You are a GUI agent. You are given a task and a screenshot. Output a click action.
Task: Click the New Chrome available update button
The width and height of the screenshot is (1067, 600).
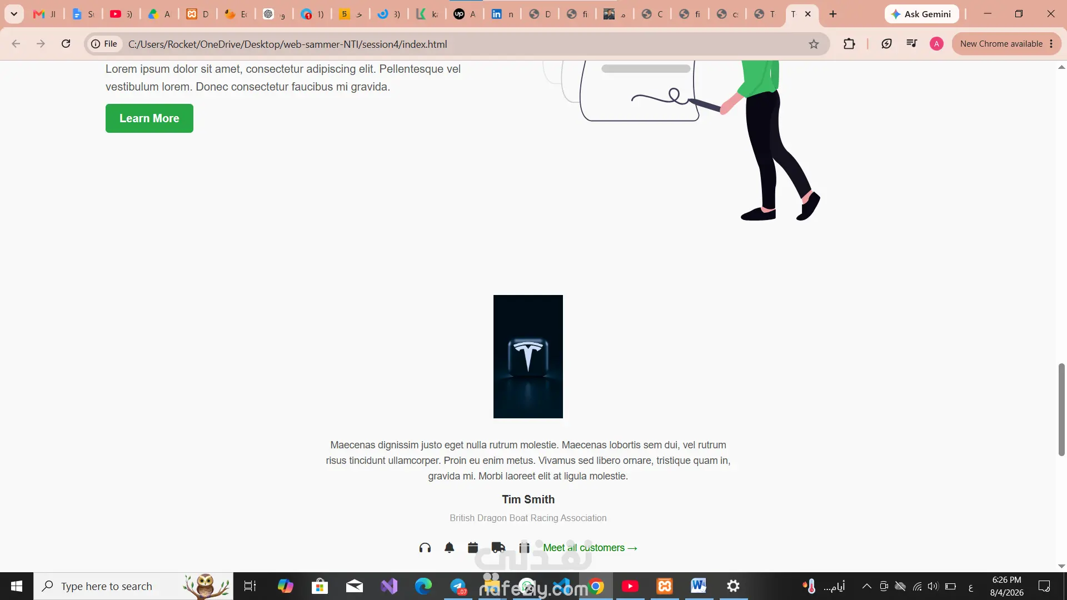click(x=1006, y=44)
